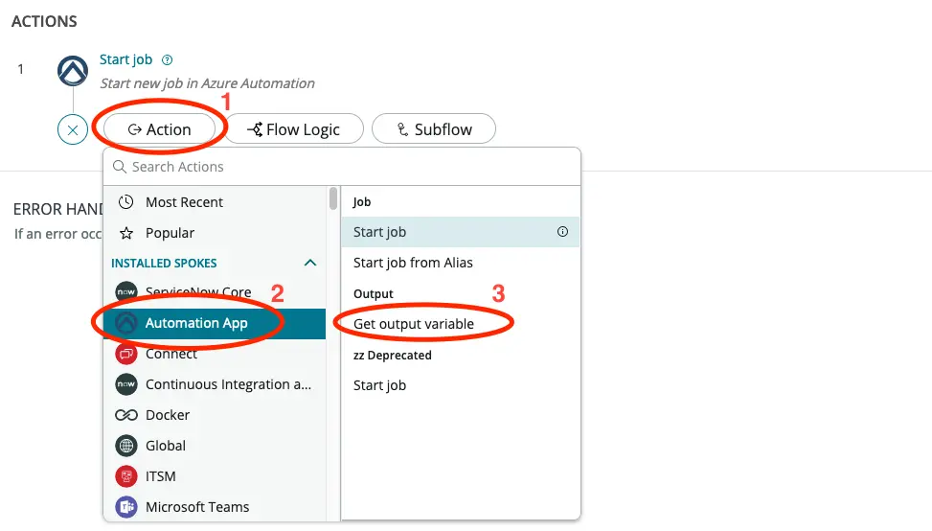This screenshot has height=531, width=932.
Task: Select Most Recent in the actions list
Action: point(184,202)
